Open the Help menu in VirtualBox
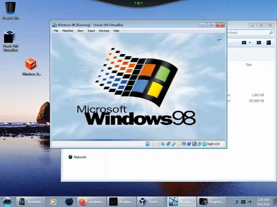This screenshot has width=277, height=207. [x=116, y=31]
